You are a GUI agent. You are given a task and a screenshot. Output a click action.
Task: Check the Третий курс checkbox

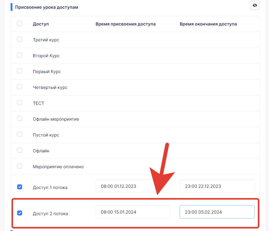coord(20,39)
